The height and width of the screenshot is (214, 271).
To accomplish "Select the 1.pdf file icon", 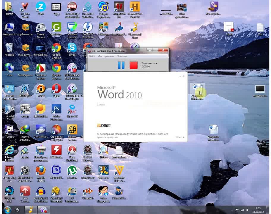I will tap(229, 29).
